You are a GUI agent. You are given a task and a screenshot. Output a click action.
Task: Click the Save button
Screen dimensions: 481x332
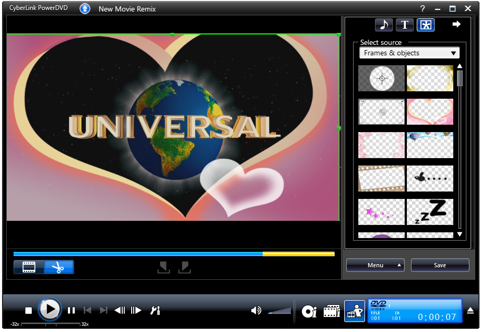[440, 265]
